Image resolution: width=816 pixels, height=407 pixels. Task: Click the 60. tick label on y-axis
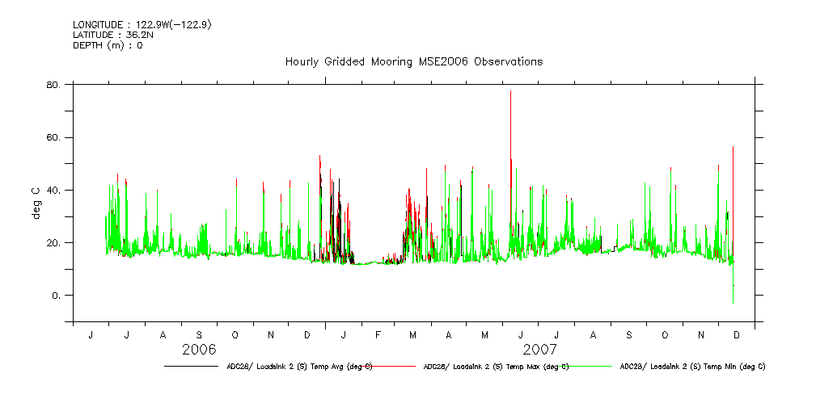(x=55, y=137)
